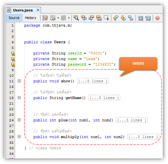
Task: Expand the show() method fold
Action: coord(19,81)
